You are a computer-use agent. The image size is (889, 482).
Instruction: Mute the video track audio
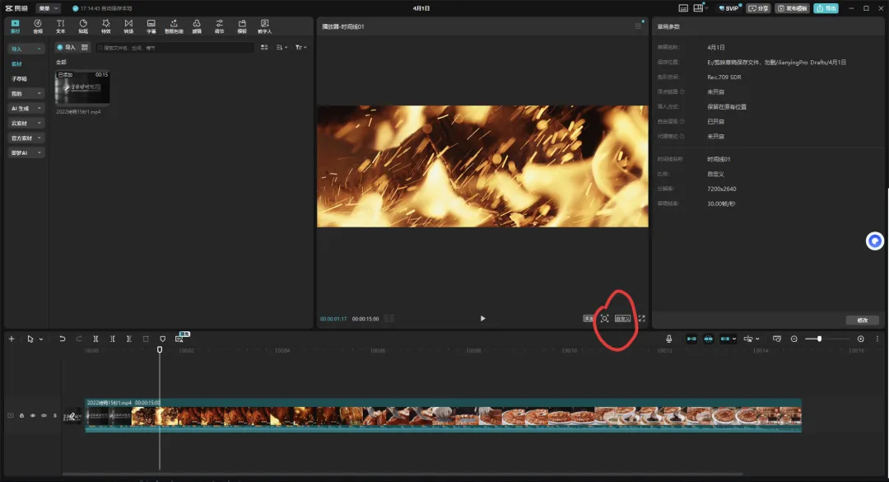(x=44, y=415)
